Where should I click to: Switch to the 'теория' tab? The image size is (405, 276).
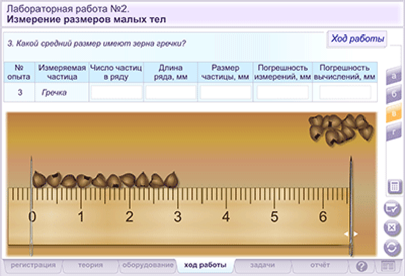pos(91,265)
